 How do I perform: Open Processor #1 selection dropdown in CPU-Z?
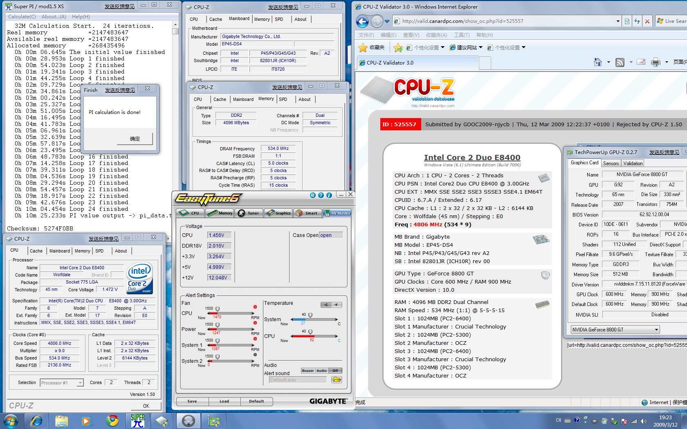click(x=80, y=383)
